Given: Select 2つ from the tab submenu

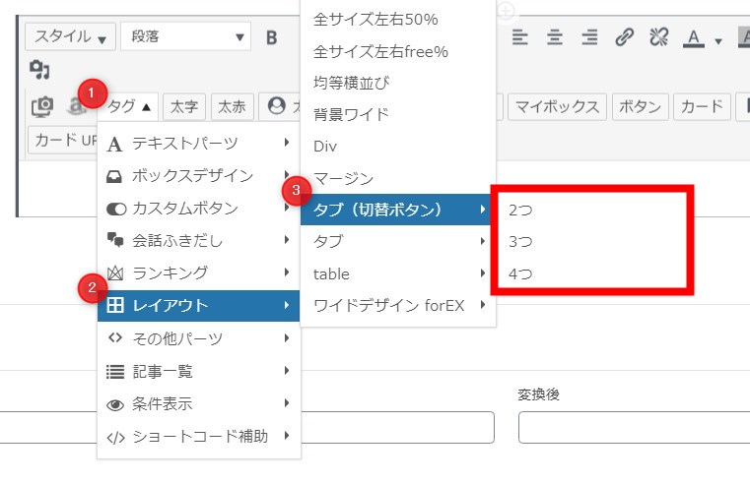Looking at the screenshot, I should [520, 210].
